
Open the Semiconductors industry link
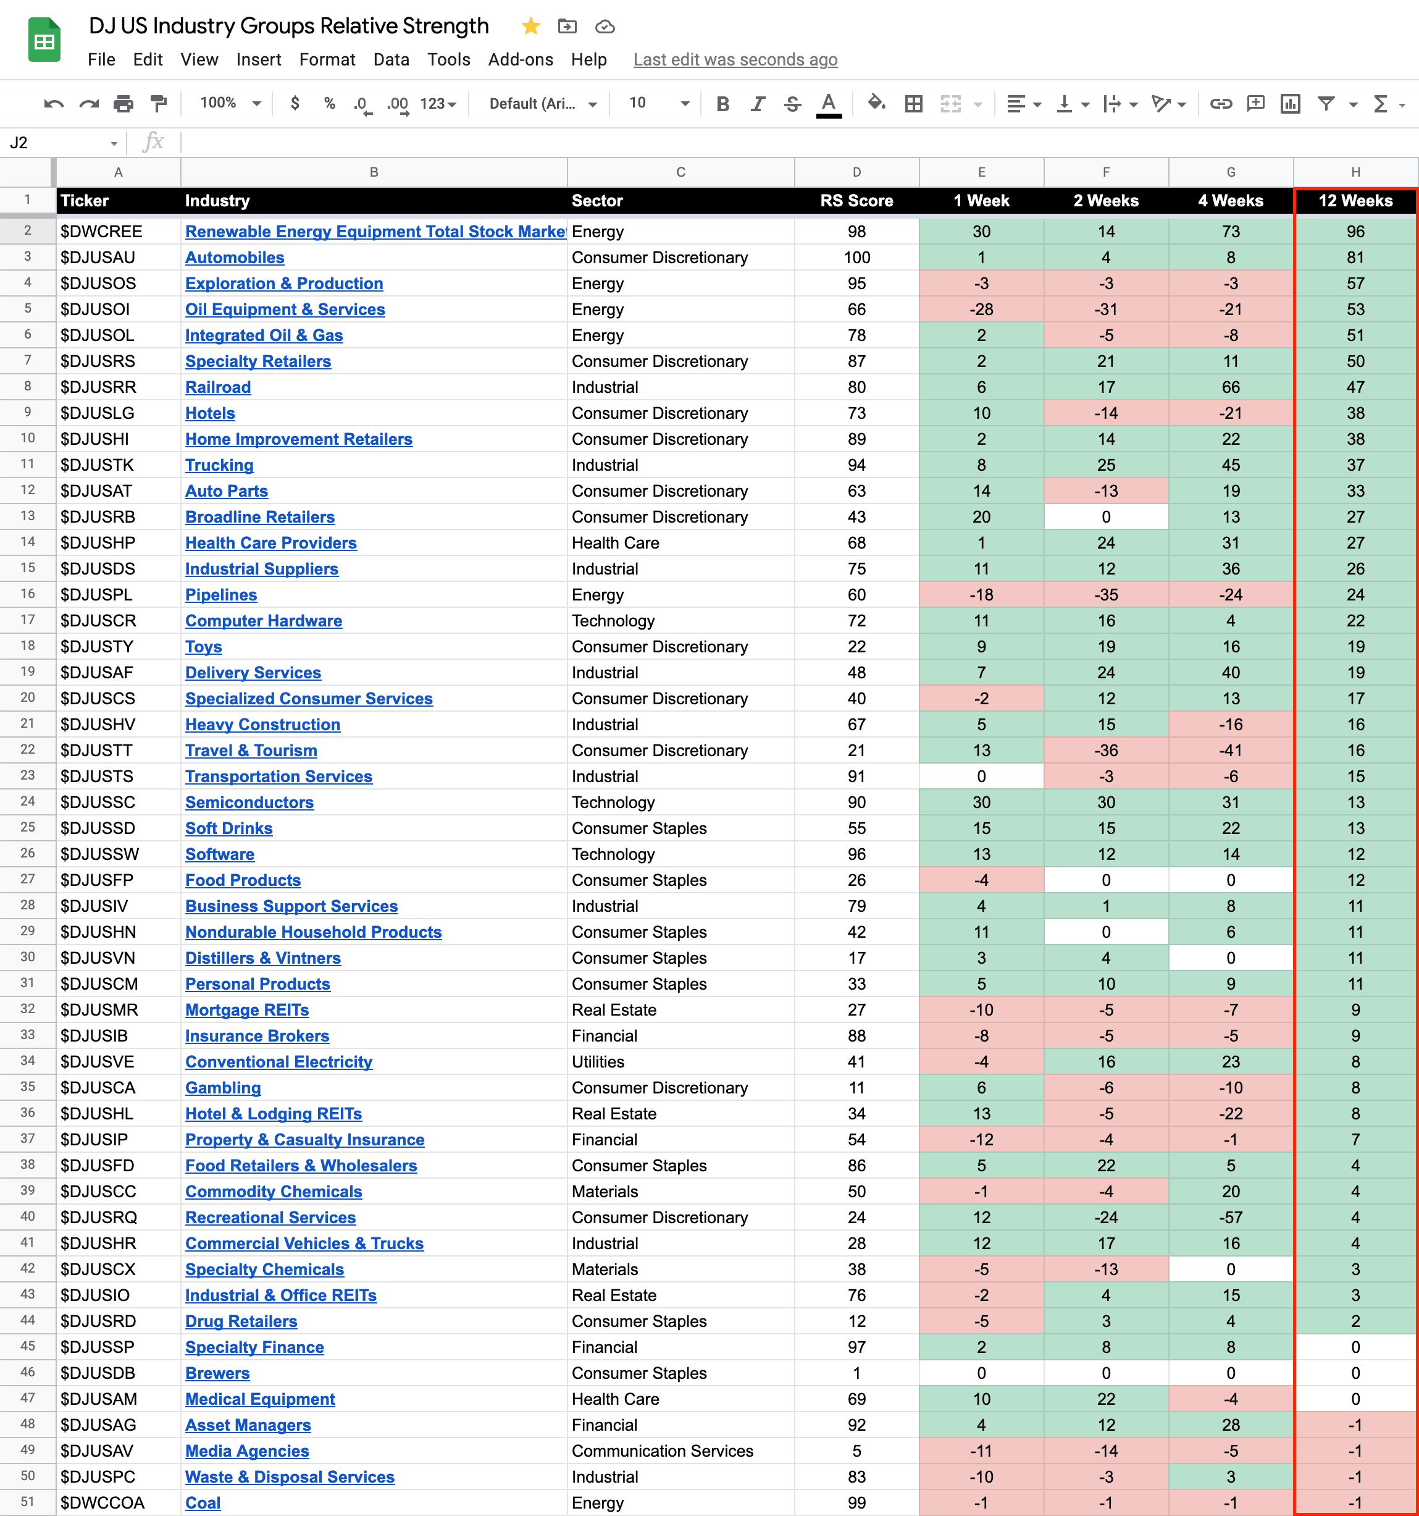pos(249,802)
